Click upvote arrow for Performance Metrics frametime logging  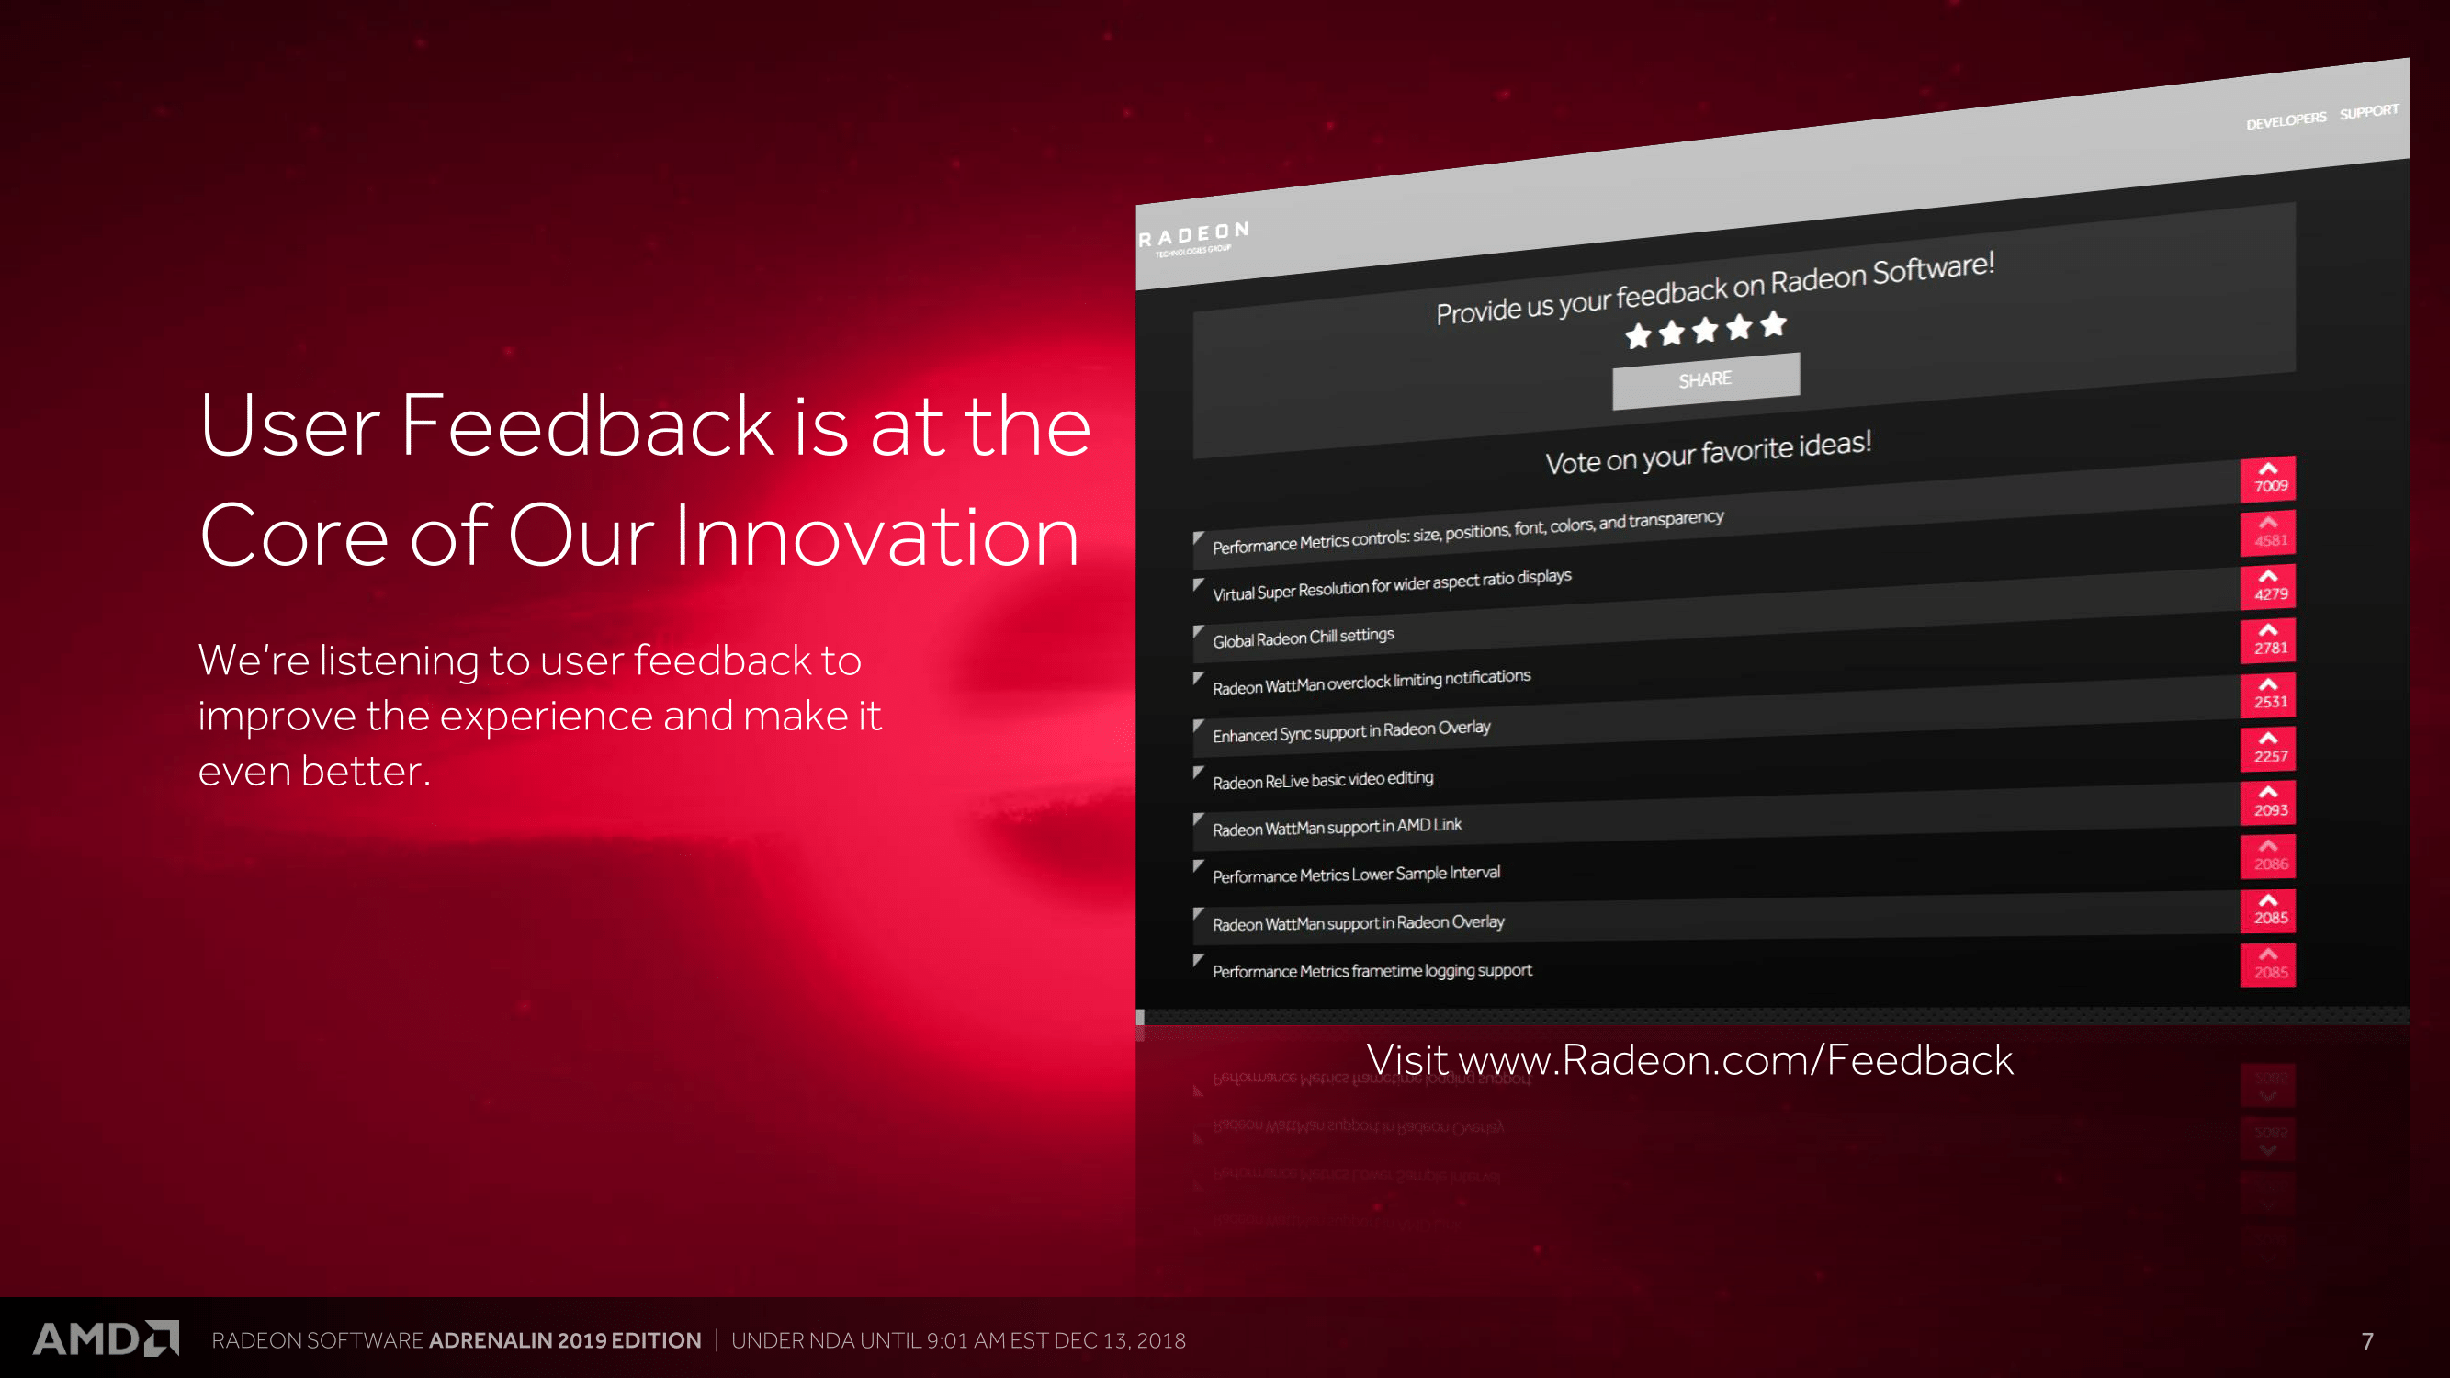(2268, 959)
